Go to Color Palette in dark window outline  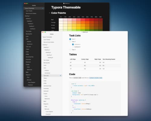pyautogui.click(x=29, y=11)
